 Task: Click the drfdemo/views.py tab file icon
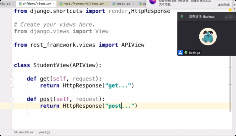click(20, 4)
